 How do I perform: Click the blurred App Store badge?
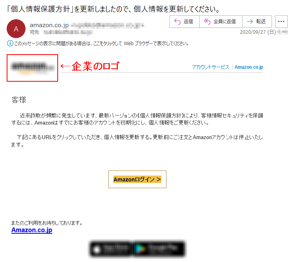pos(111,249)
